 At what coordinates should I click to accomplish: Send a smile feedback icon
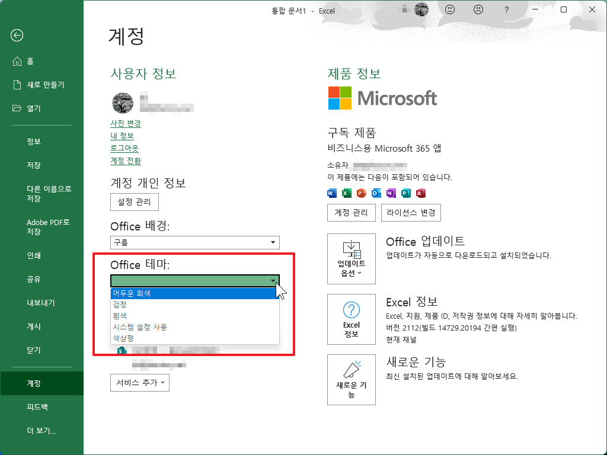(x=450, y=9)
